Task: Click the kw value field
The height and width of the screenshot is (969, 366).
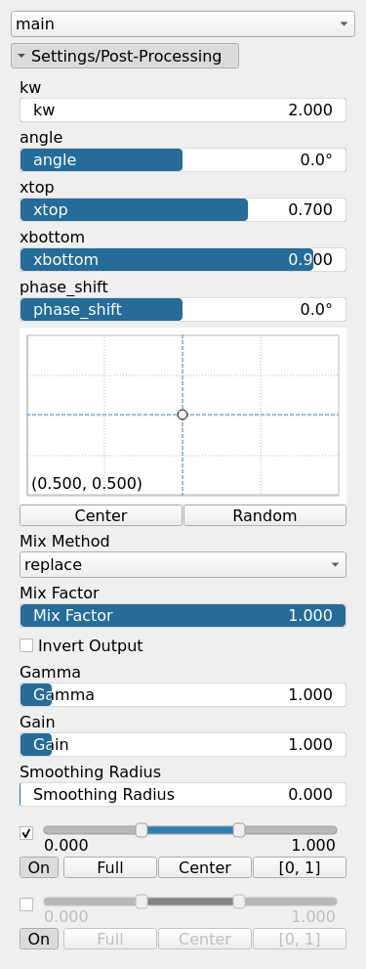Action: [x=183, y=110]
